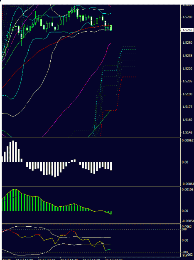Click the 1.5190 price axis label
This screenshot has width=194, height=260.
[187, 94]
